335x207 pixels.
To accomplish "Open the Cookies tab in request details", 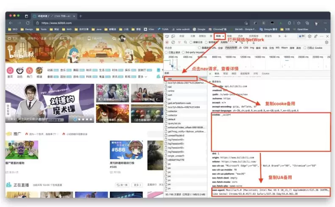I will pos(265,74).
